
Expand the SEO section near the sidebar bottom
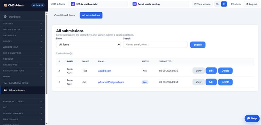(x=23, y=107)
